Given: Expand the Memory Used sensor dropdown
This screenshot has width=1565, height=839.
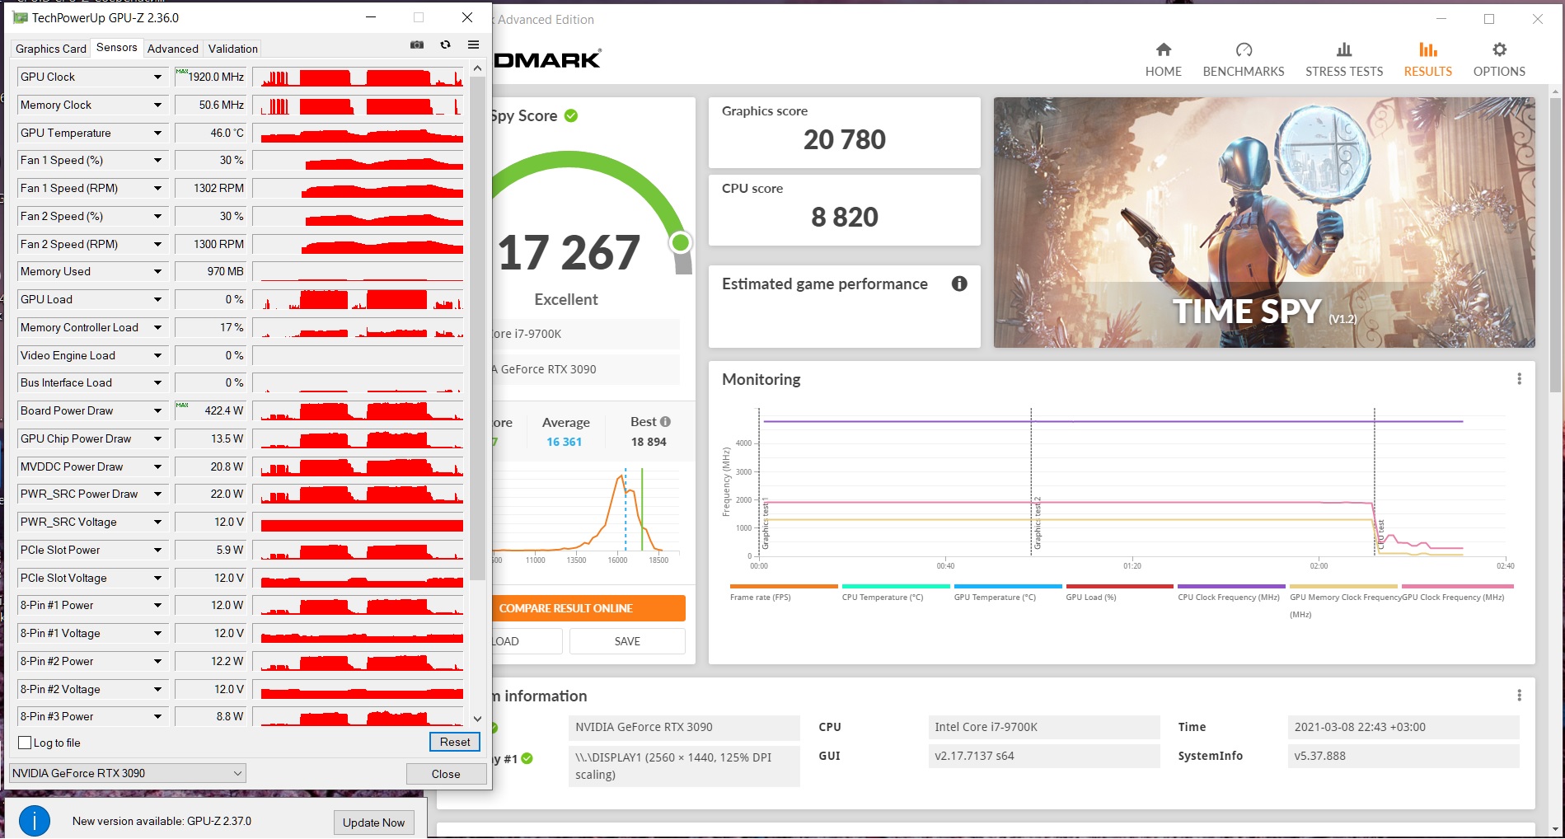Looking at the screenshot, I should coord(157,272).
